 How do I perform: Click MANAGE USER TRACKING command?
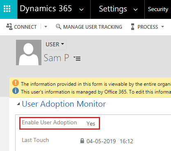click(x=93, y=27)
